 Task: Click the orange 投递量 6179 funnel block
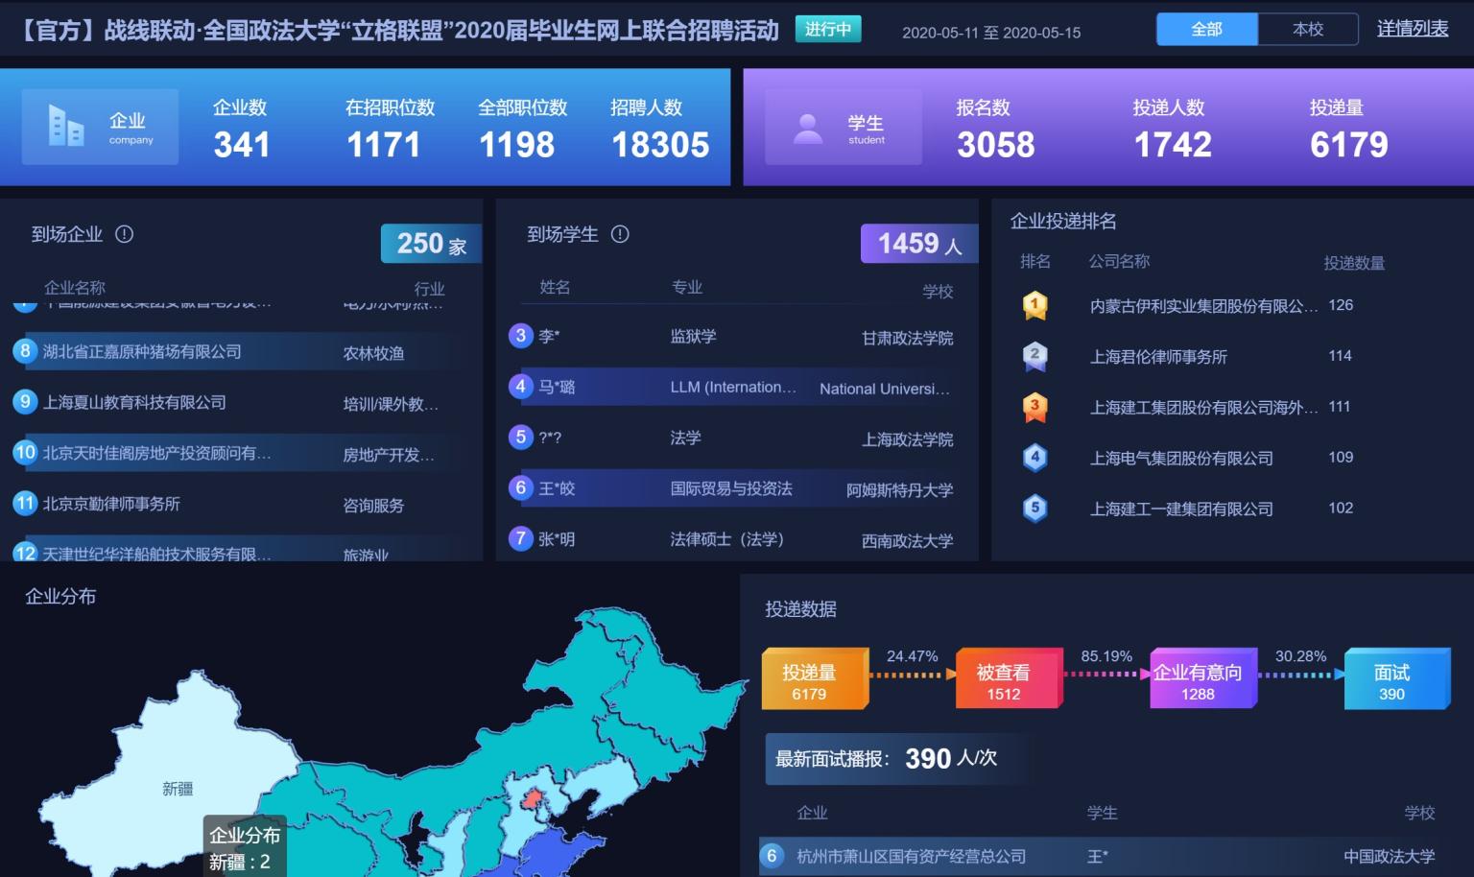tap(810, 681)
